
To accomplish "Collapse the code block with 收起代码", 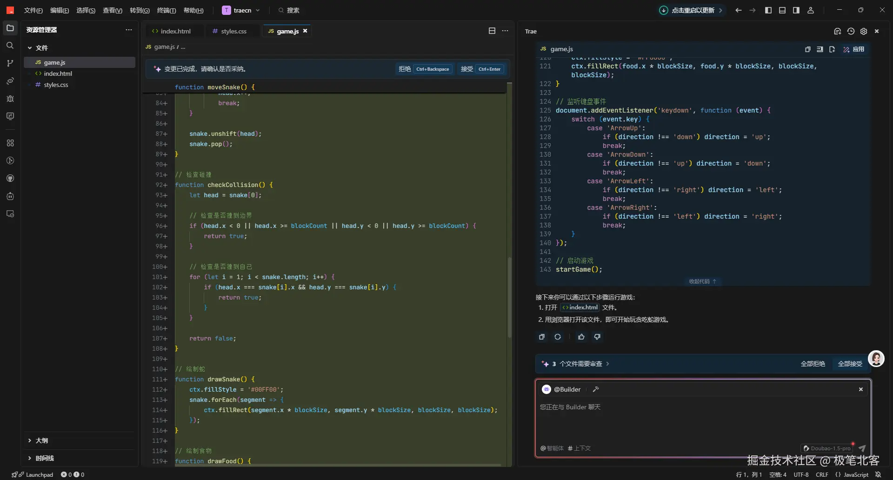I will point(702,281).
